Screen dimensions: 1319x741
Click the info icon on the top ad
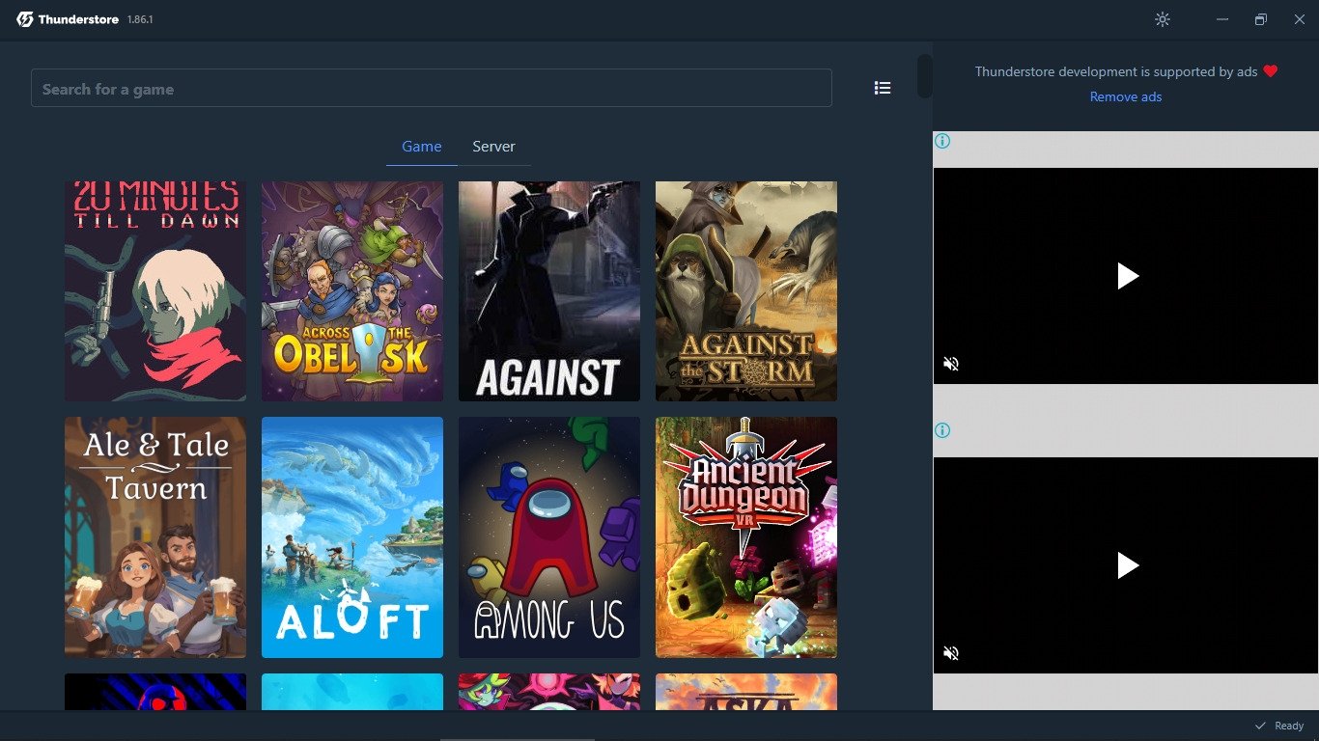941,141
